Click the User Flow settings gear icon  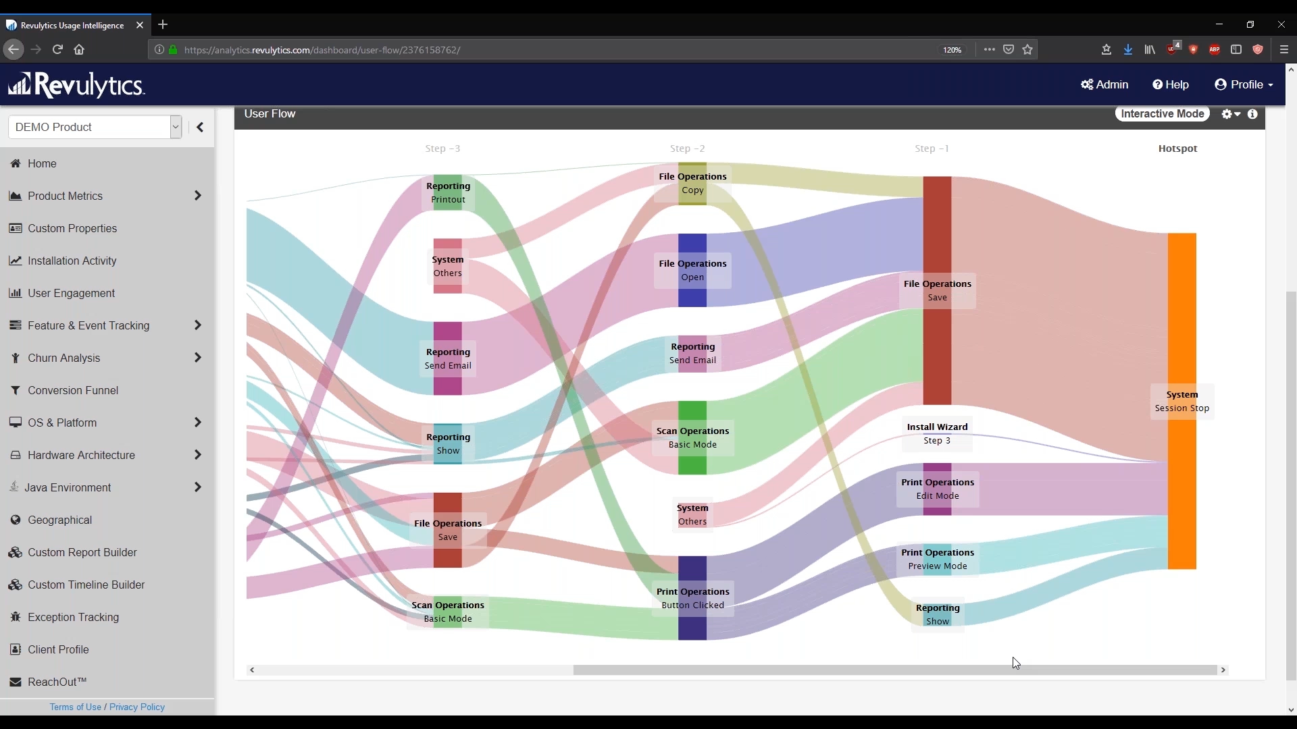[x=1227, y=113]
